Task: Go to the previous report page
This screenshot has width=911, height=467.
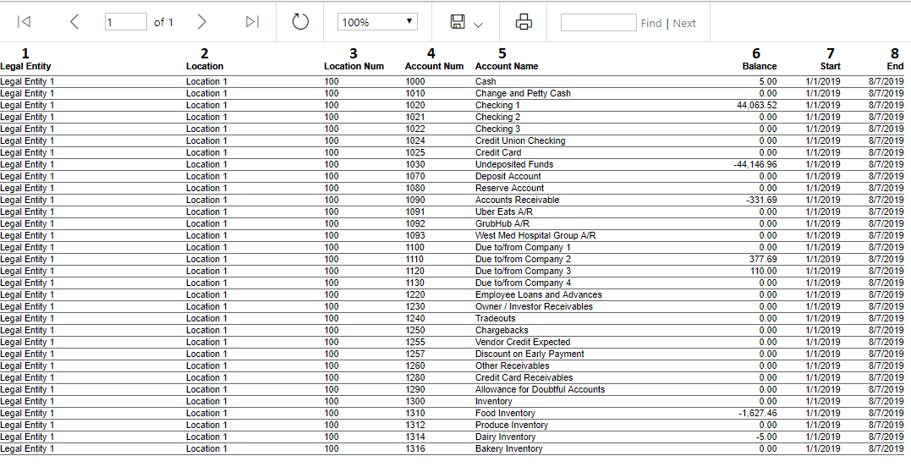Action: tap(74, 22)
